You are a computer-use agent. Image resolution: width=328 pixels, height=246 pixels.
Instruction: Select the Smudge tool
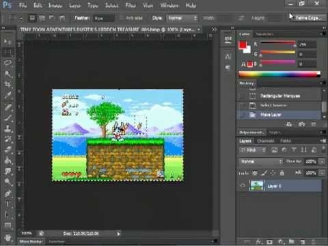(8, 171)
